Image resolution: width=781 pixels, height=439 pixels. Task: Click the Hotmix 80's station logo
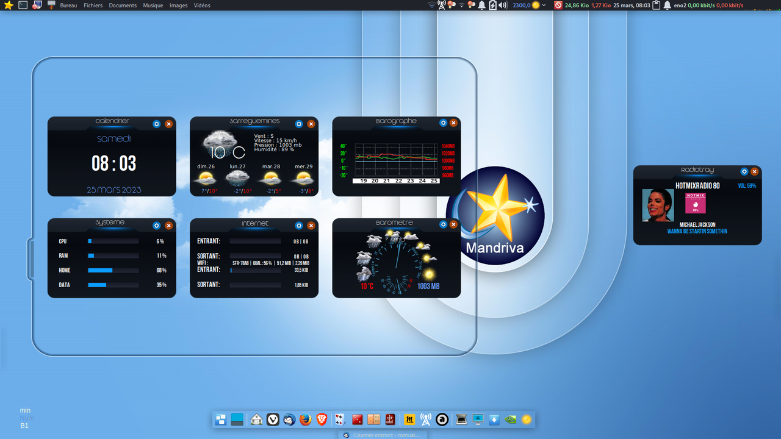(696, 203)
